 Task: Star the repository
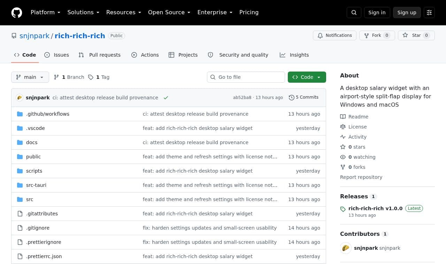(x=416, y=35)
